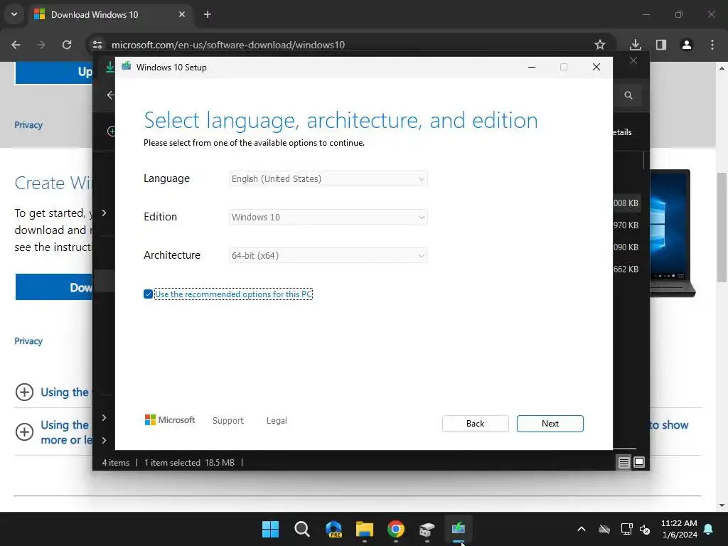
Task: Open the Edition dropdown
Action: pos(328,217)
